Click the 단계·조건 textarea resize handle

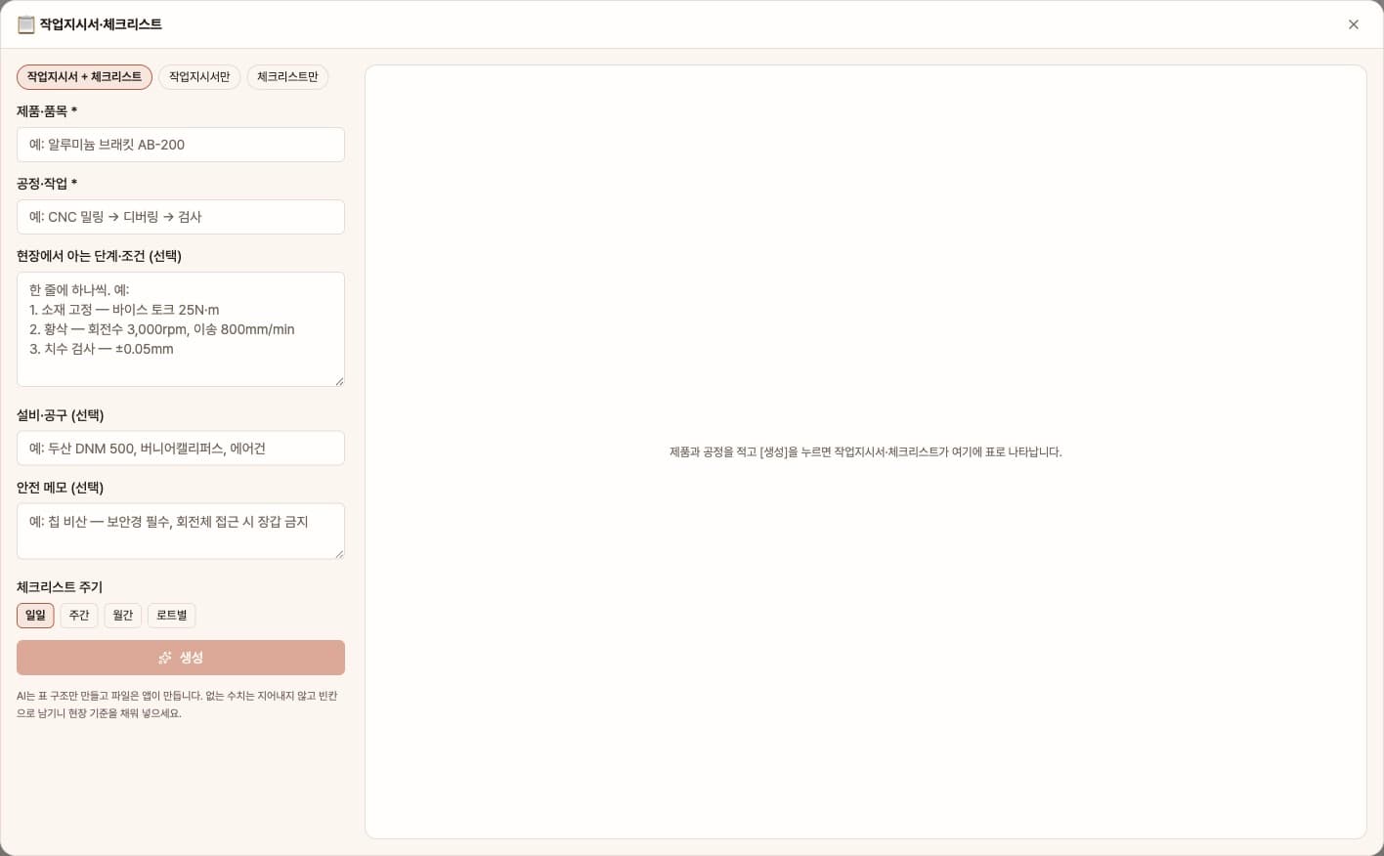(339, 381)
